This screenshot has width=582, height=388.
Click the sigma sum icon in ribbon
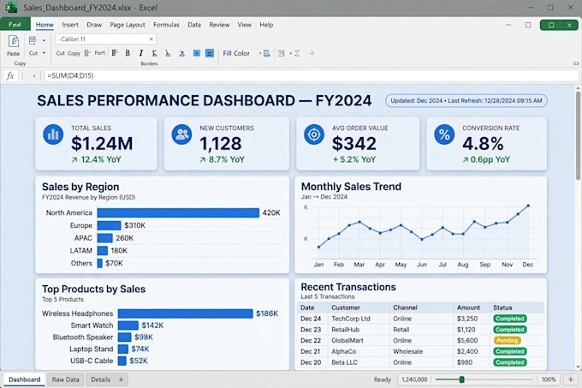[297, 53]
